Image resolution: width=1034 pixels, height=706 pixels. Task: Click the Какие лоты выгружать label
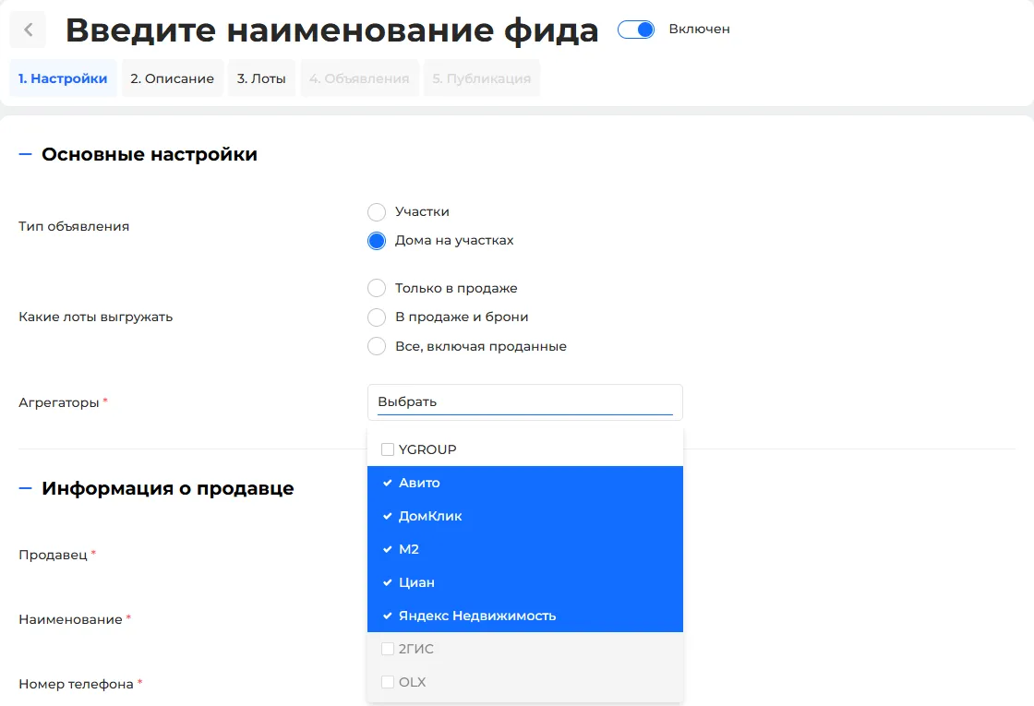pos(96,317)
